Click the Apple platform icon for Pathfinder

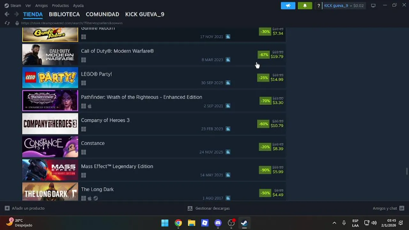click(x=90, y=106)
